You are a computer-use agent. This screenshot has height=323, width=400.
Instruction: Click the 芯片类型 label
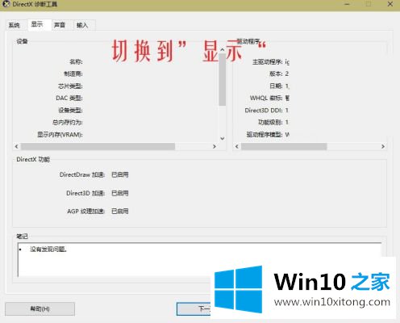coord(70,86)
